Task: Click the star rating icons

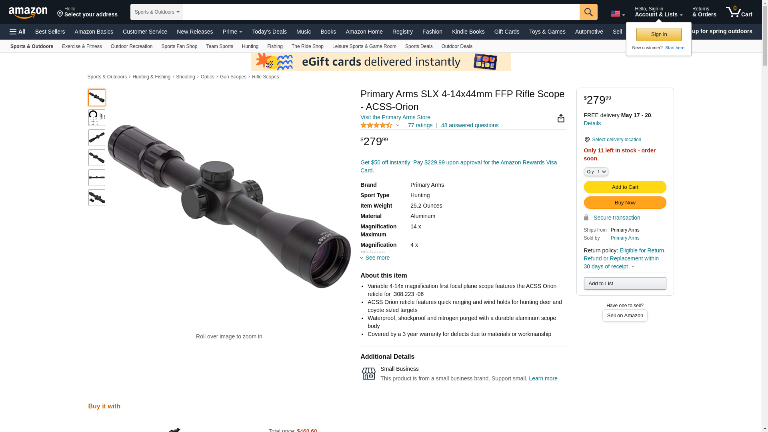Action: (376, 125)
